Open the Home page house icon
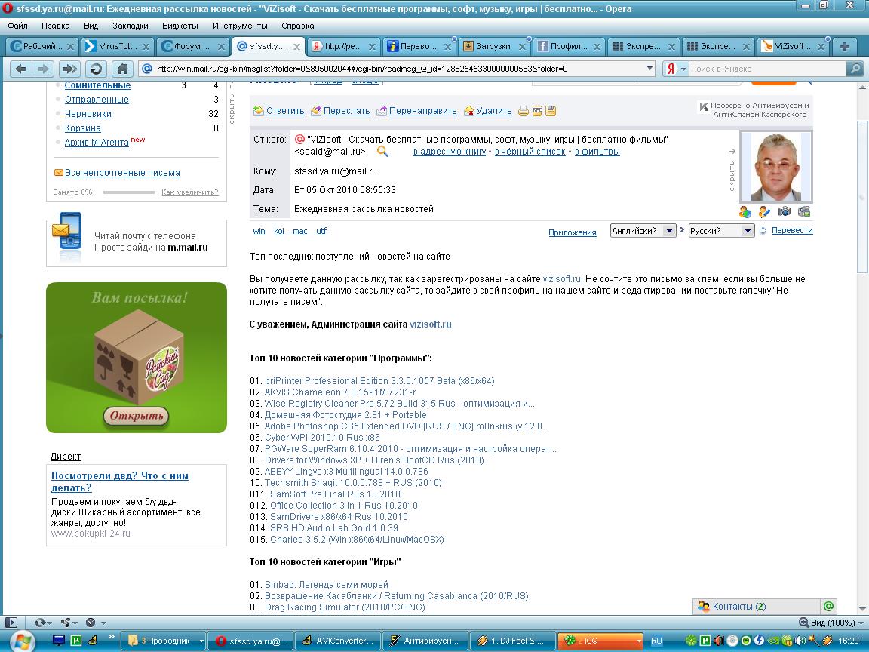The image size is (869, 652). click(x=122, y=69)
